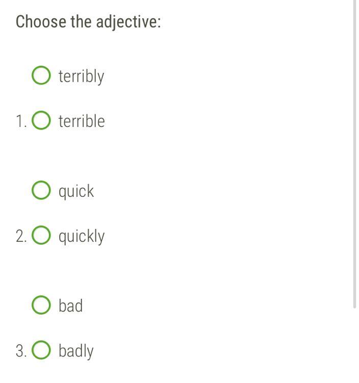Image resolution: width=359 pixels, height=383 pixels.
Task: Click the question number "3."
Action: 21,351
